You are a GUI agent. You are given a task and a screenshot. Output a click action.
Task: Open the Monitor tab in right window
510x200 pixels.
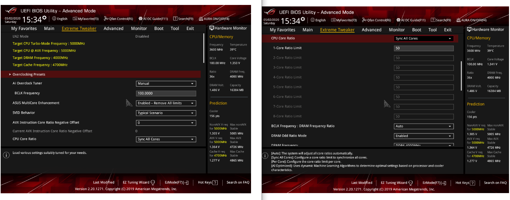[x=397, y=30]
